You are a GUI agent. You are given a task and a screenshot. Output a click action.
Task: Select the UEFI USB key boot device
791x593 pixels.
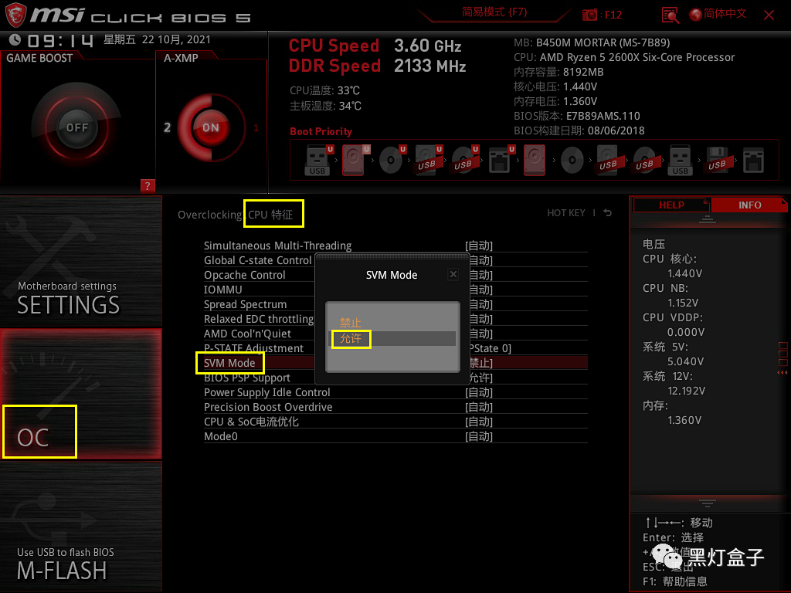318,160
